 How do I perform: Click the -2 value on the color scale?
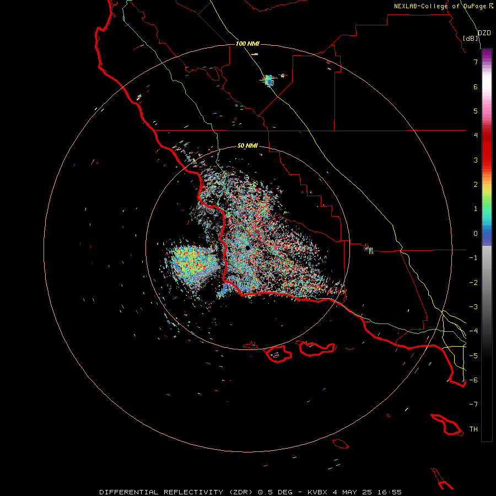473,283
